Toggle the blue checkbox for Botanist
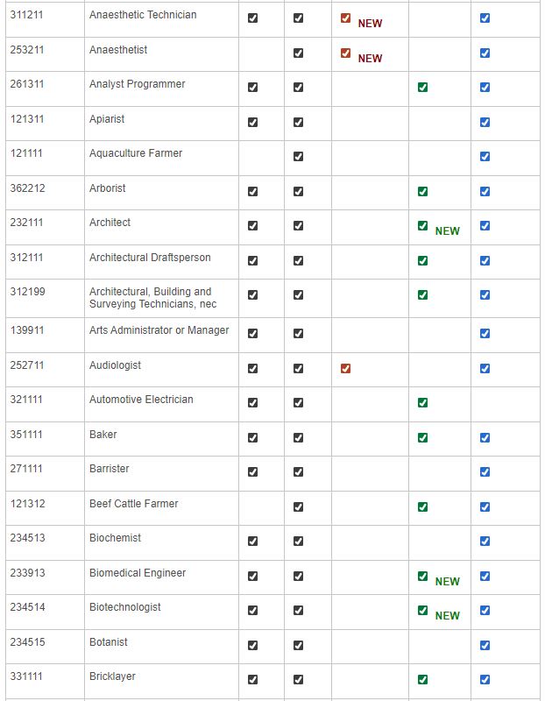The image size is (545, 701). 485,646
